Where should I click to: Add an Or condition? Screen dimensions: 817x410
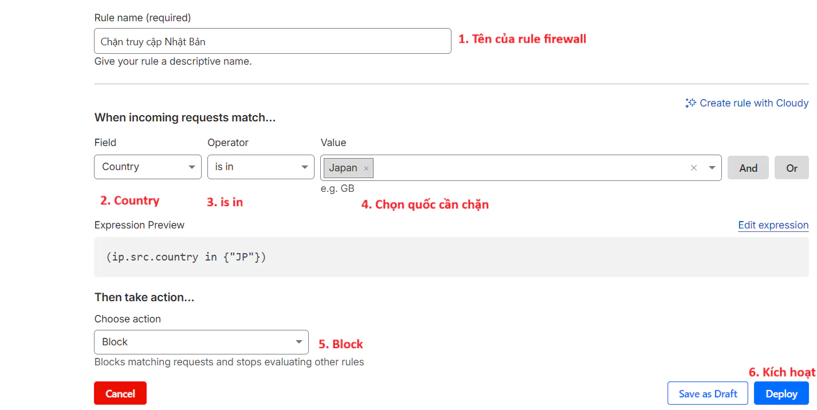(791, 168)
